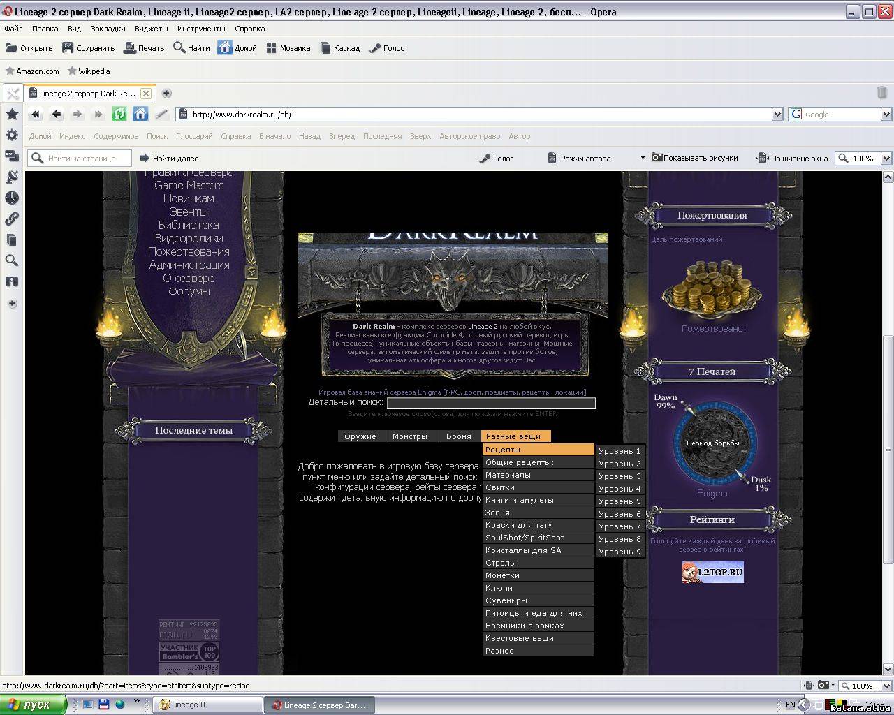The height and width of the screenshot is (715, 894).
Task: Open the zoom 100% dropdown in view bar
Action: [x=886, y=159]
